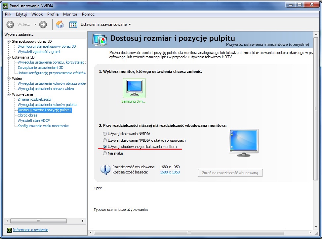Open the Edytuj menu
Viewport: 322px width, 239px height.
point(21,14)
